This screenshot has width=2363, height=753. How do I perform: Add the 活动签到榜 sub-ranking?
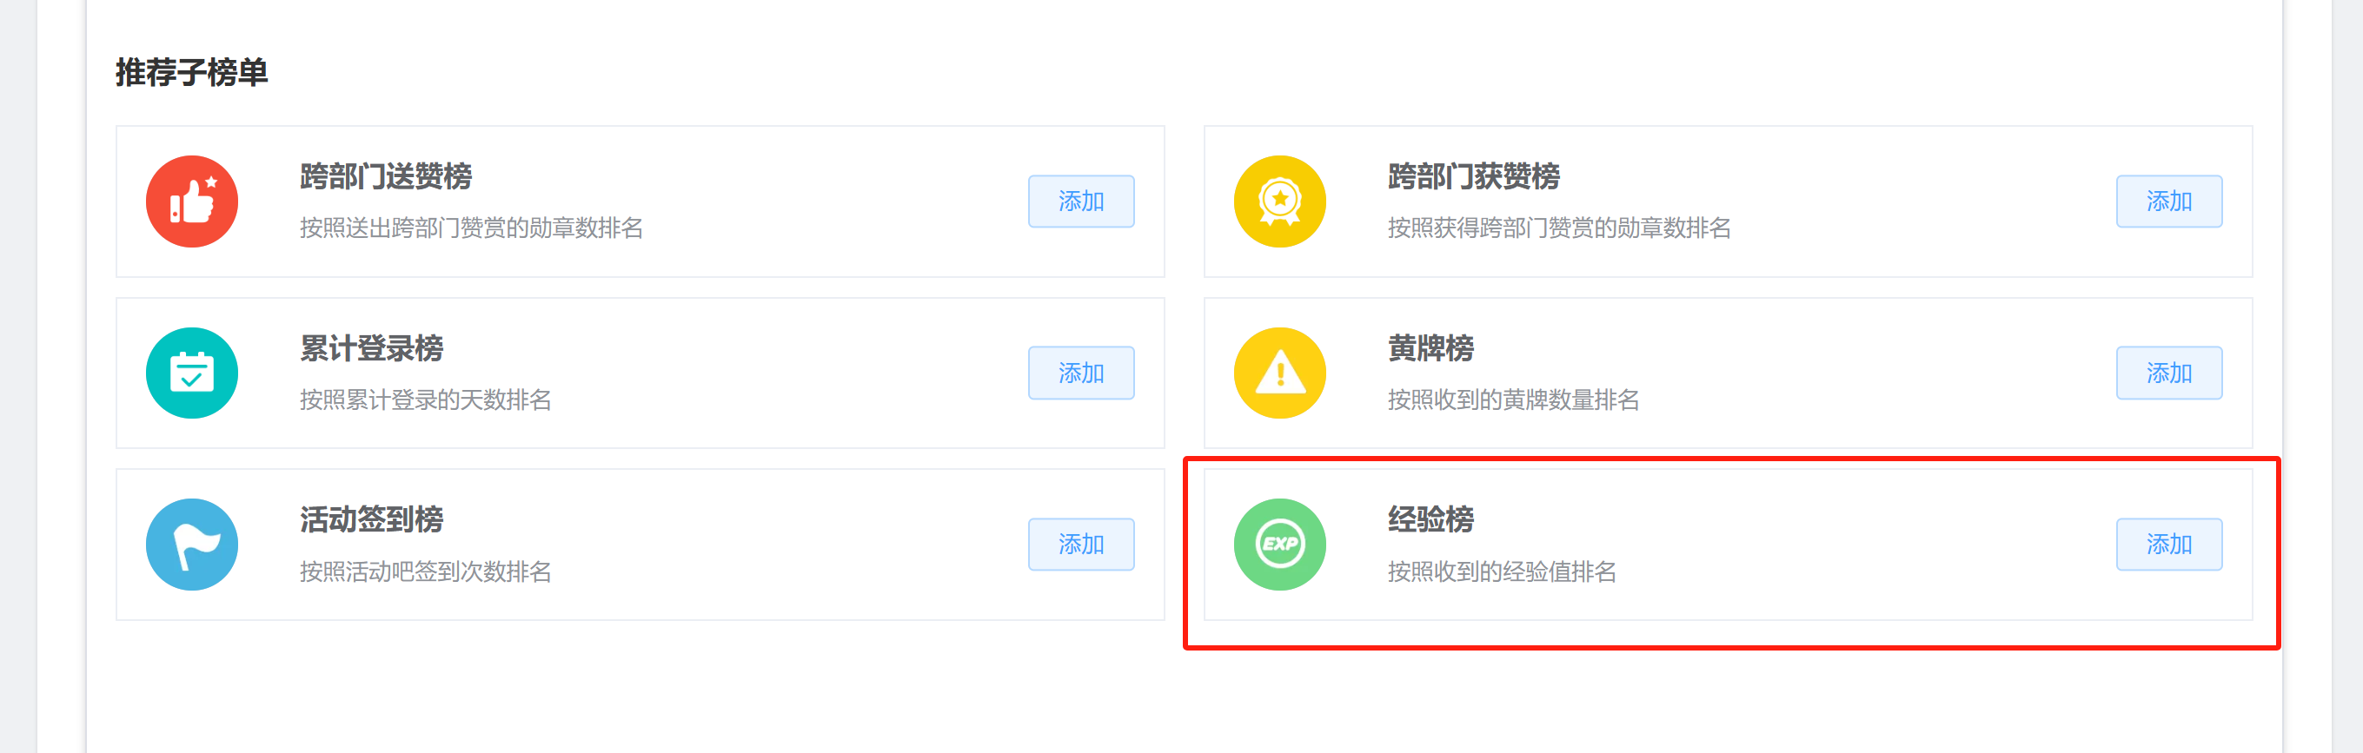click(x=1080, y=544)
